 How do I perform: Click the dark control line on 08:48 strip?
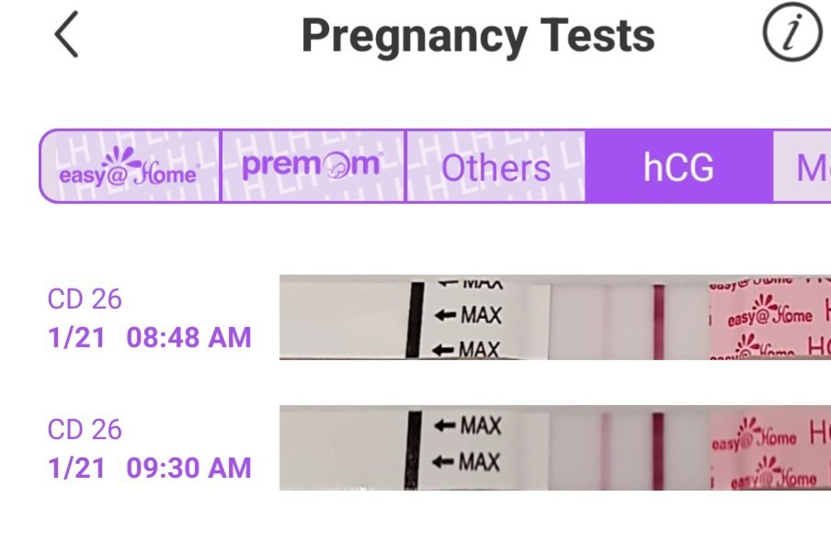658,319
